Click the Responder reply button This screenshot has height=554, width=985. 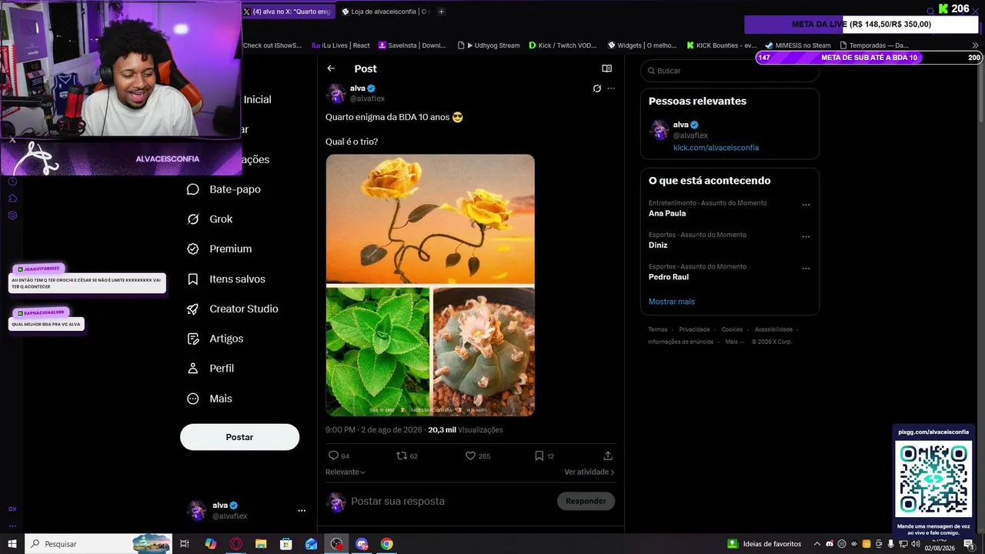pyautogui.click(x=586, y=501)
